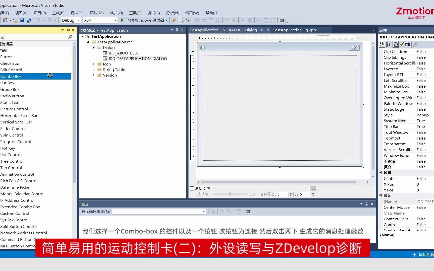This screenshot has width=434, height=271.
Task: Pin the 输出 panel open
Action: [366, 204]
